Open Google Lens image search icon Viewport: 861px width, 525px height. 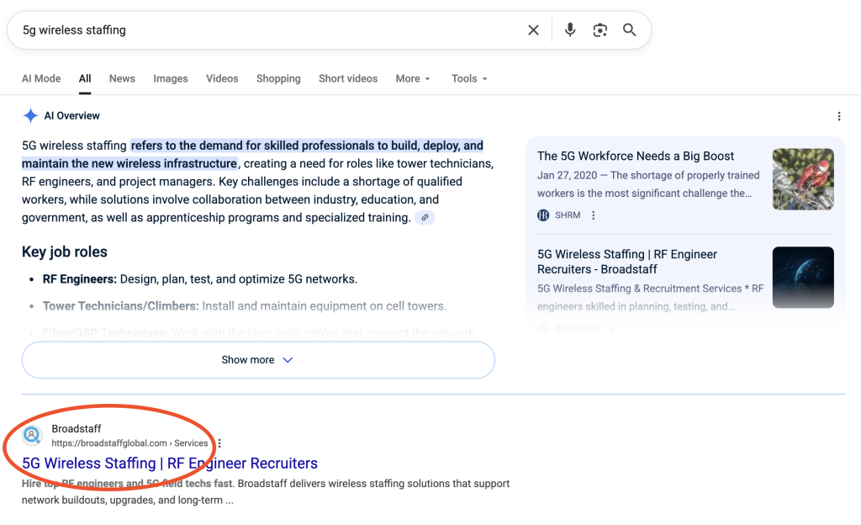click(600, 30)
